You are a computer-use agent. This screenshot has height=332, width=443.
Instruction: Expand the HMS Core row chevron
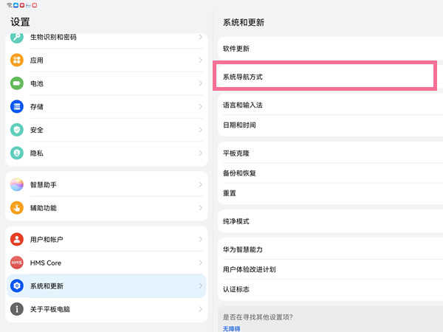[x=200, y=263]
